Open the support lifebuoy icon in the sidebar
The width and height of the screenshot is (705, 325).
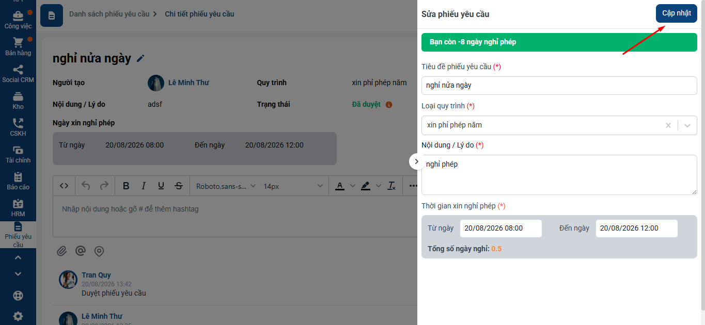(x=18, y=296)
